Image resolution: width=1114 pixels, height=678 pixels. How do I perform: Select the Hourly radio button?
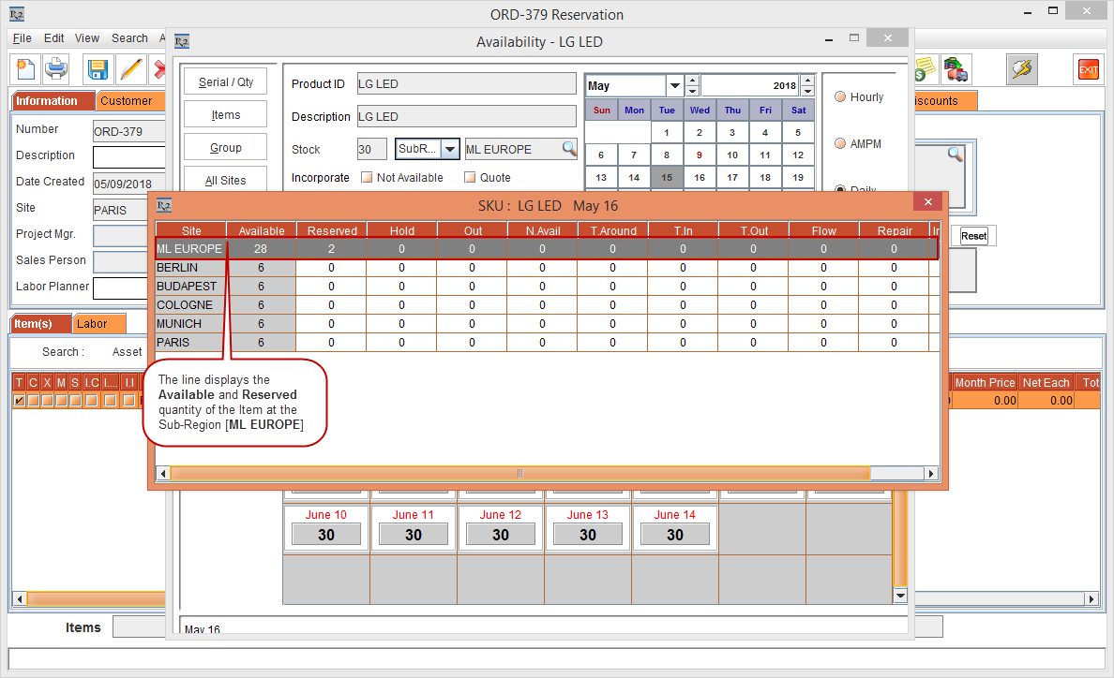pos(840,96)
